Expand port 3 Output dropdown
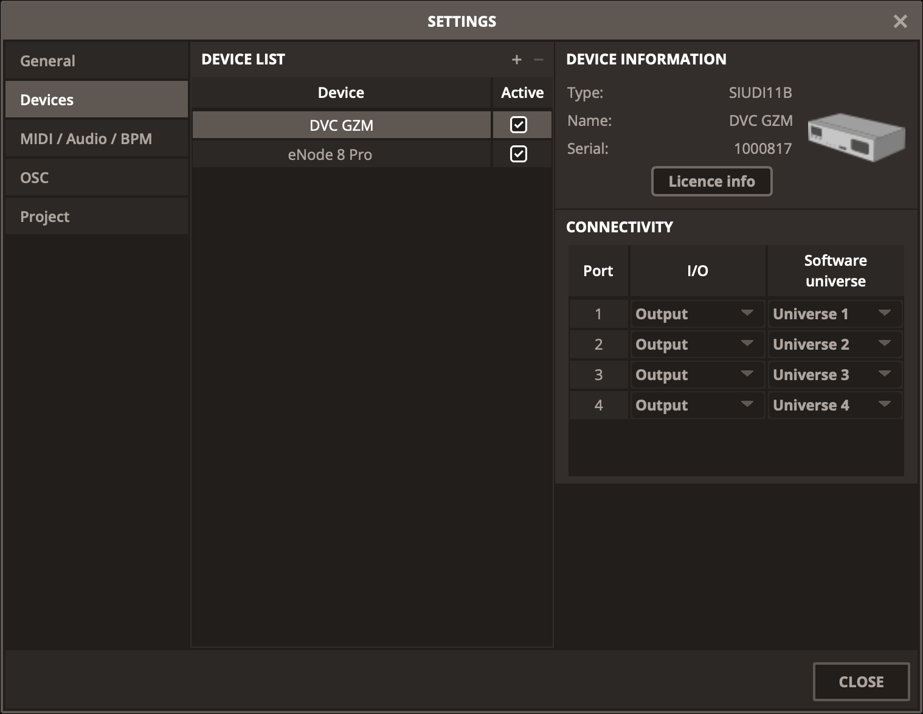The image size is (923, 714). (697, 375)
